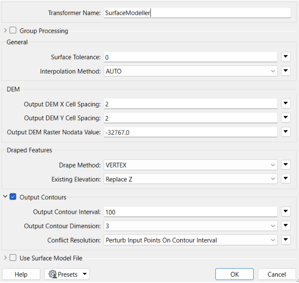The width and height of the screenshot is (299, 283).
Task: Open the Presets dropdown arrow
Action: 85,274
